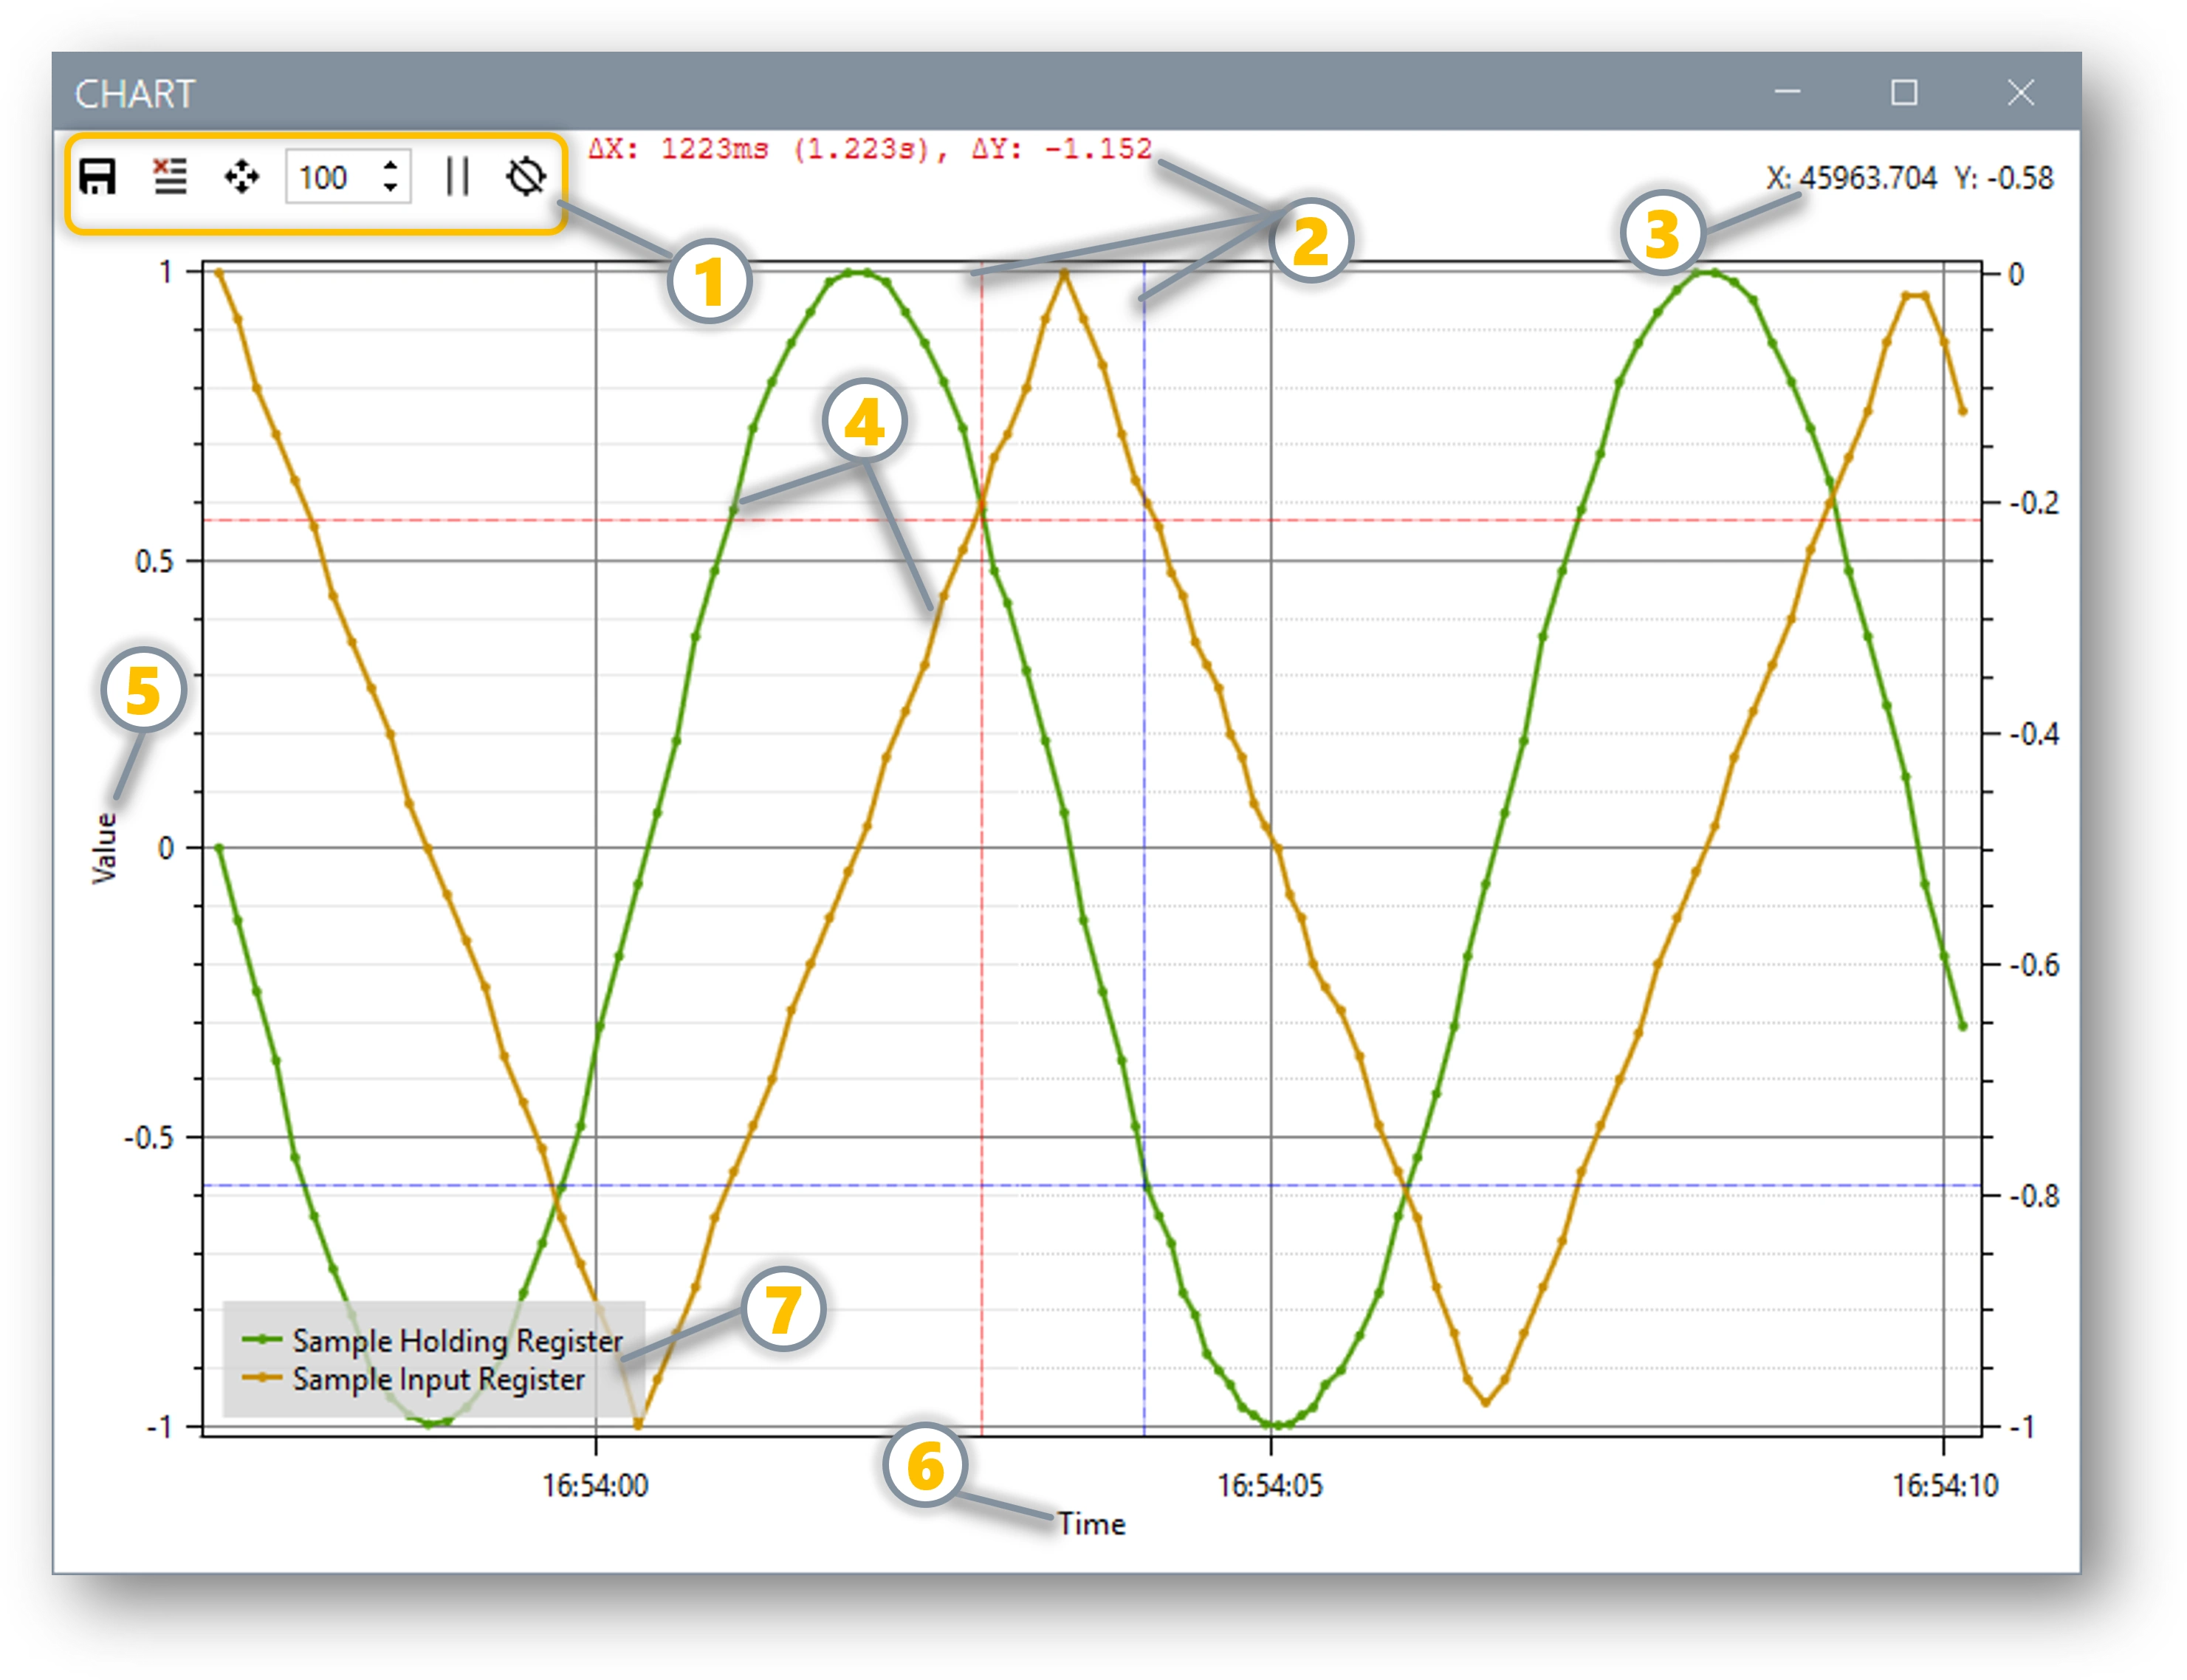Click the Time axis label

tap(1091, 1524)
